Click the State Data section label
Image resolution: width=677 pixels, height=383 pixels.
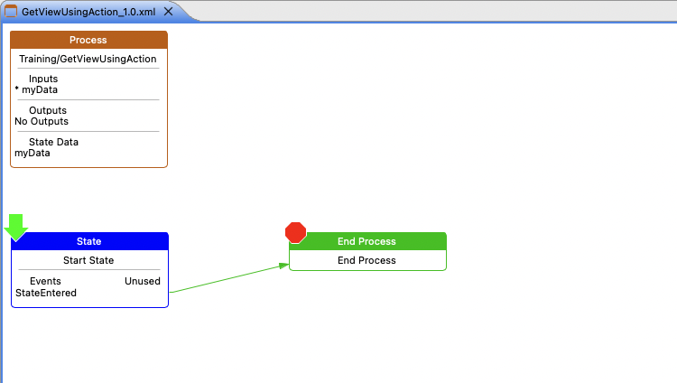point(53,142)
